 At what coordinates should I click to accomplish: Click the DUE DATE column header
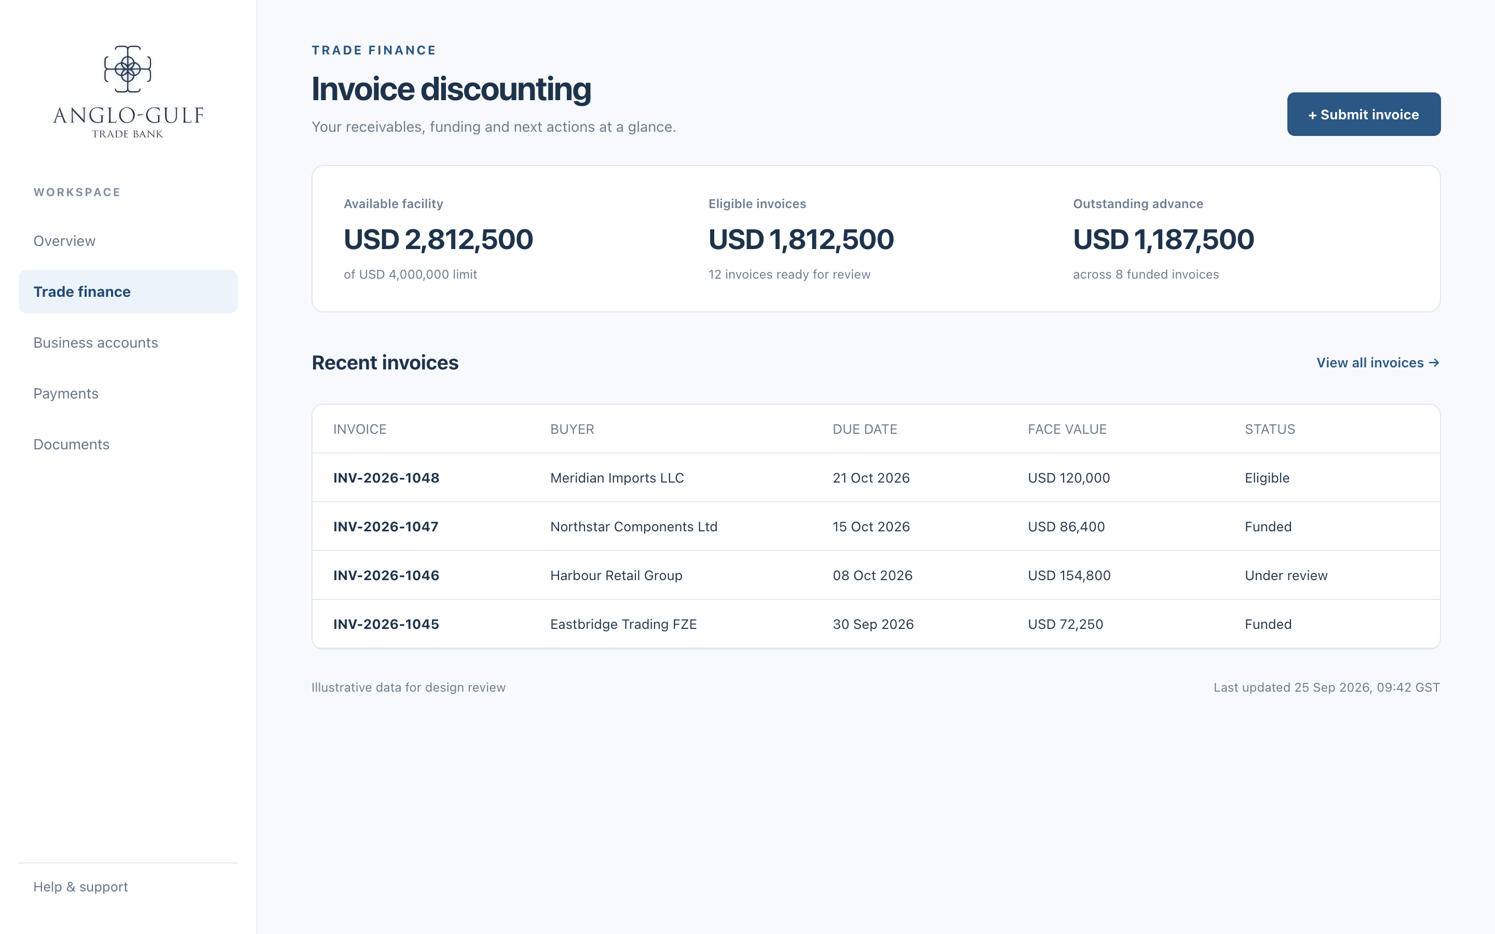pos(865,429)
